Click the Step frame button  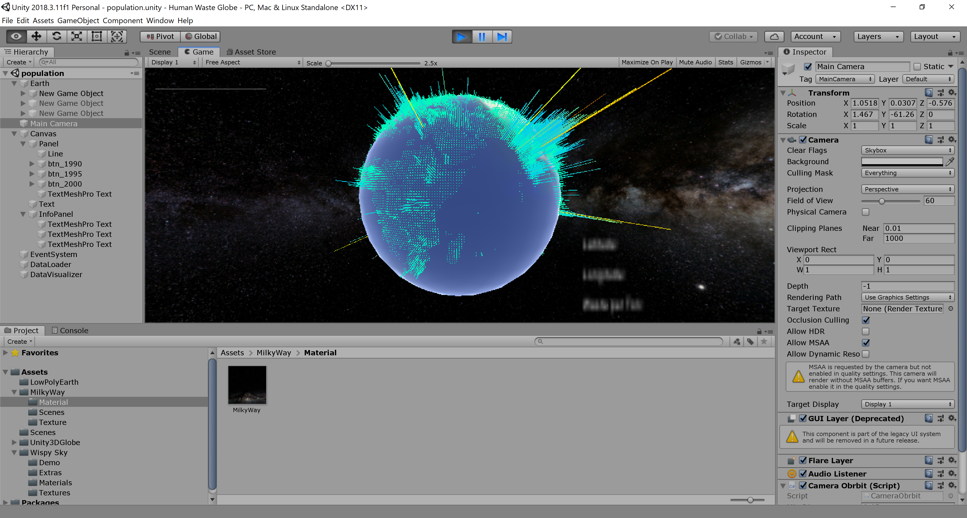click(x=502, y=37)
